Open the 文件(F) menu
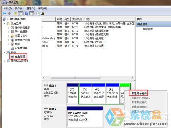171x128 pixels. click(x=8, y=8)
